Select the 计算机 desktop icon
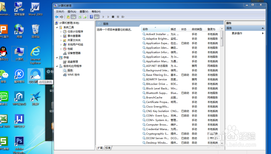The width and height of the screenshot is (271, 154). coord(19,54)
